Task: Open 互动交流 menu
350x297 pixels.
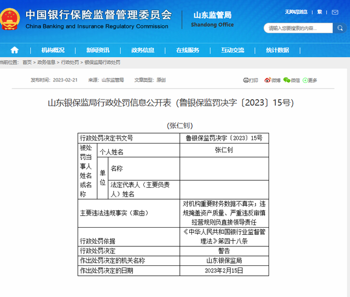Action: click(x=232, y=50)
